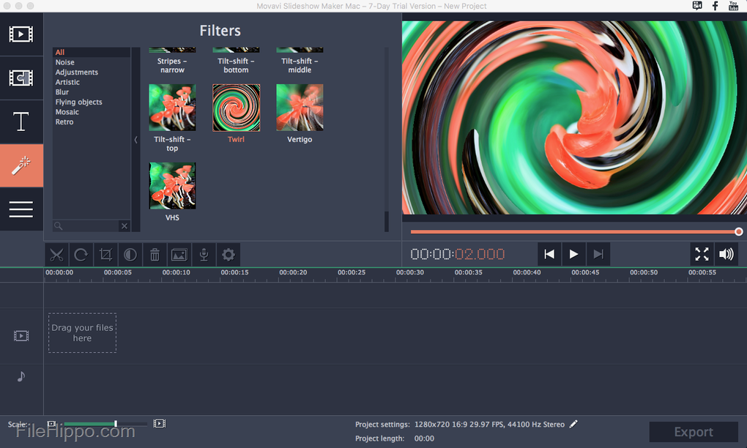Open the Filters magic wand tab

21,165
